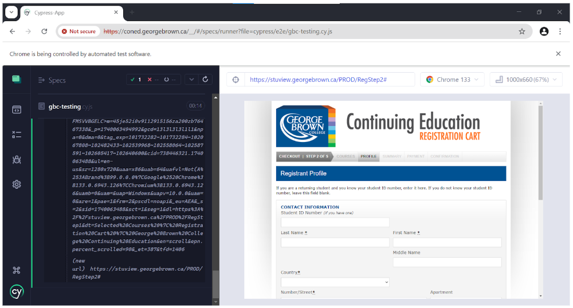
Task: Open the Country dropdown in the form
Action: 335,282
